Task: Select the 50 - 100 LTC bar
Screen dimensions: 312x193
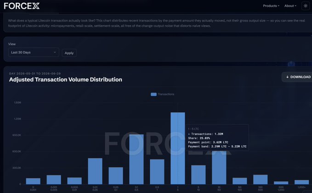Action: coord(240,181)
